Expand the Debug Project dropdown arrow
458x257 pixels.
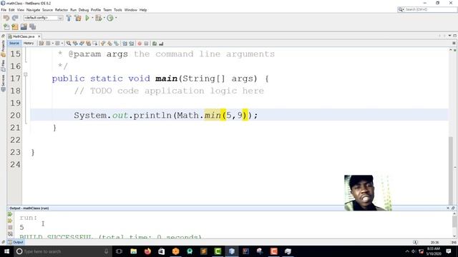point(104,18)
